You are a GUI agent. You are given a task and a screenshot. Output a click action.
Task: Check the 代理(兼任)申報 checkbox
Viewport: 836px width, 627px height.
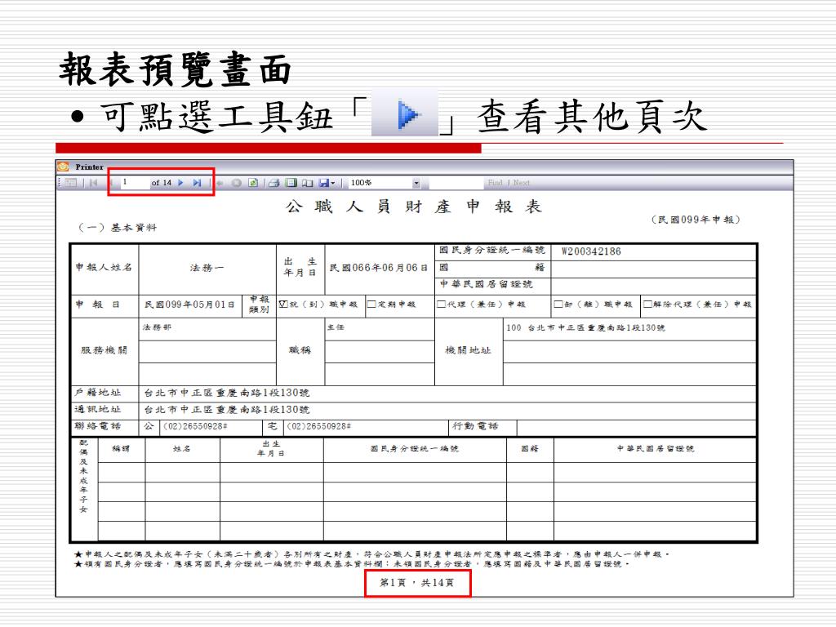[x=442, y=304]
